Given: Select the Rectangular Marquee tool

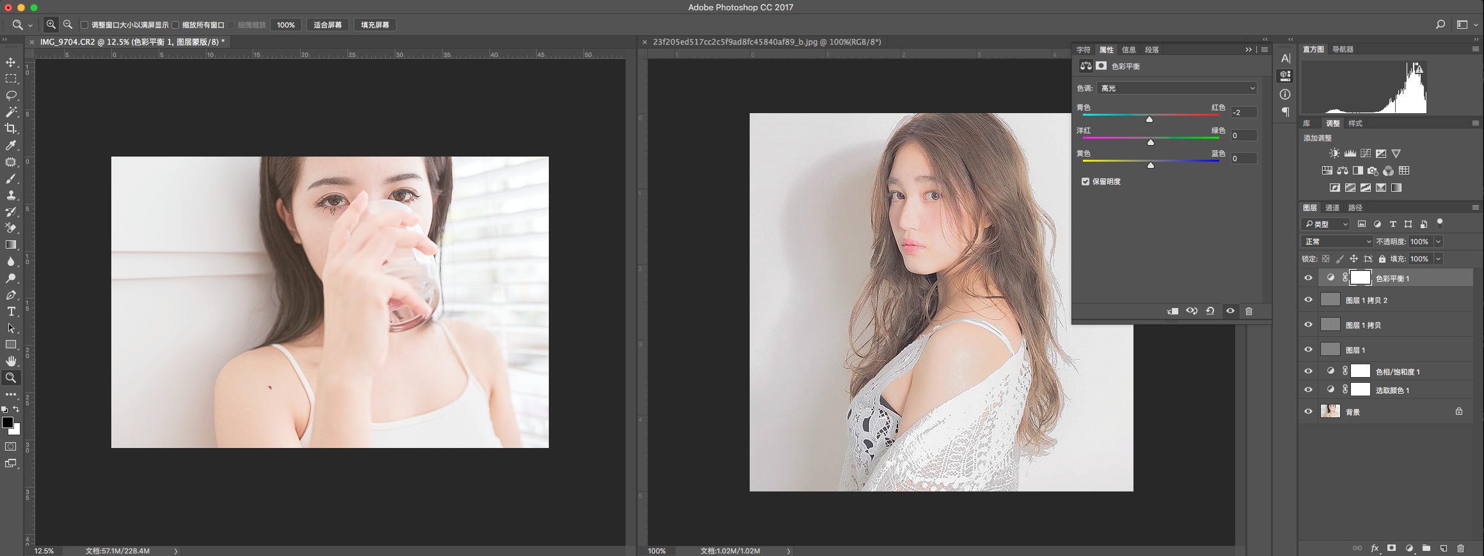Looking at the screenshot, I should [11, 79].
